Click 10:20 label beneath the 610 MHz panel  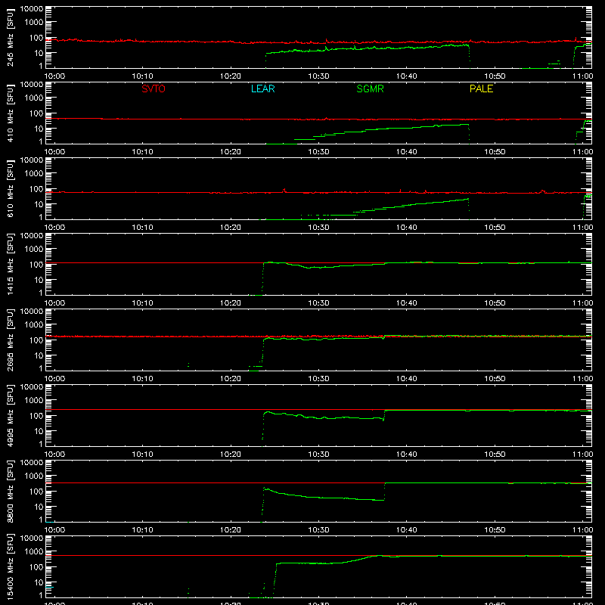point(231,228)
